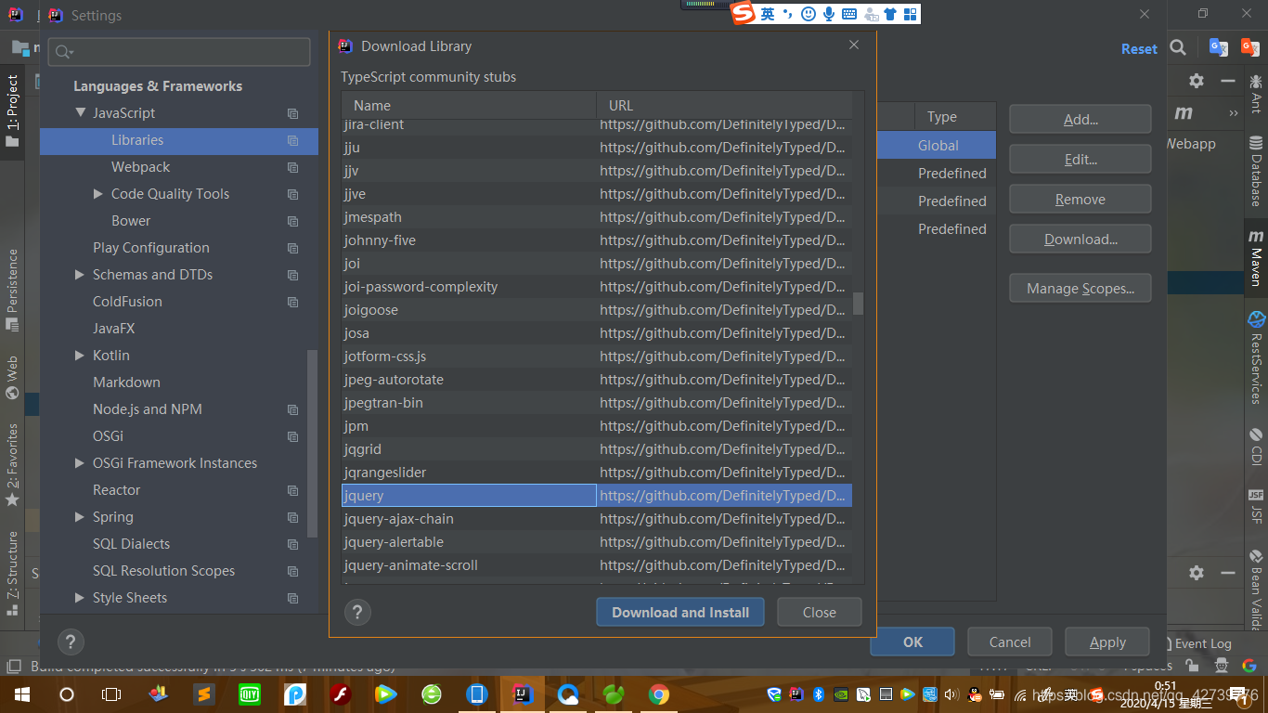
Task: Click the Add... button
Action: coord(1080,119)
